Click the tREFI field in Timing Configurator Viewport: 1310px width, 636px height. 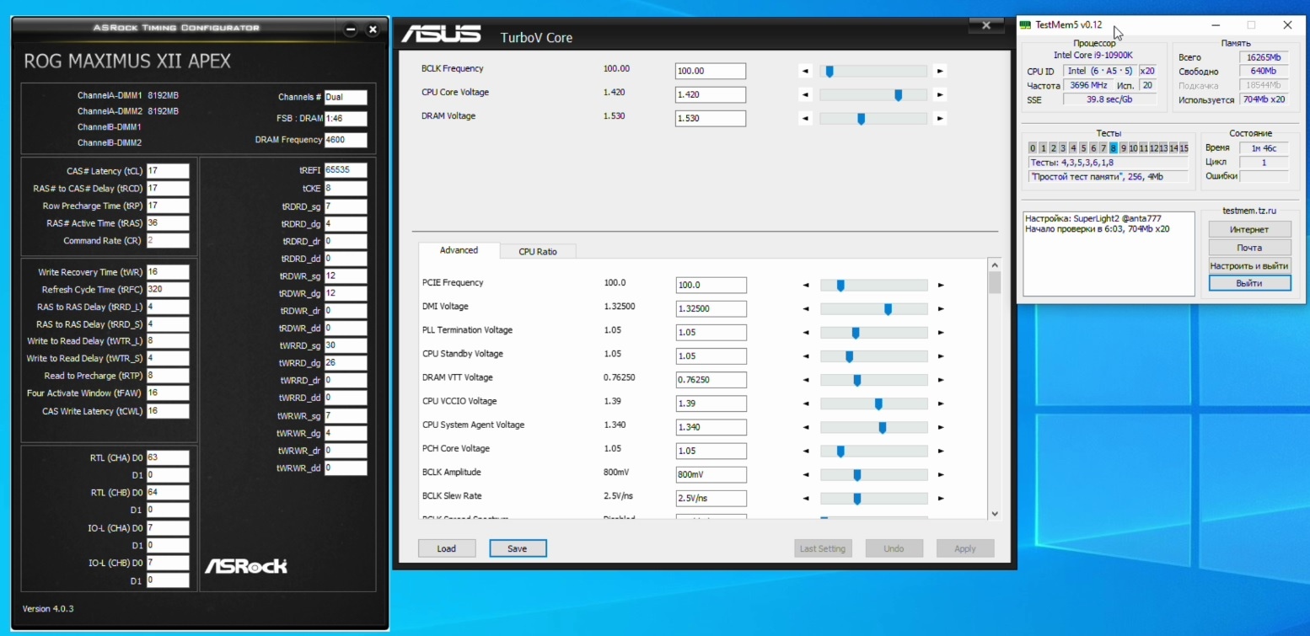click(x=346, y=170)
